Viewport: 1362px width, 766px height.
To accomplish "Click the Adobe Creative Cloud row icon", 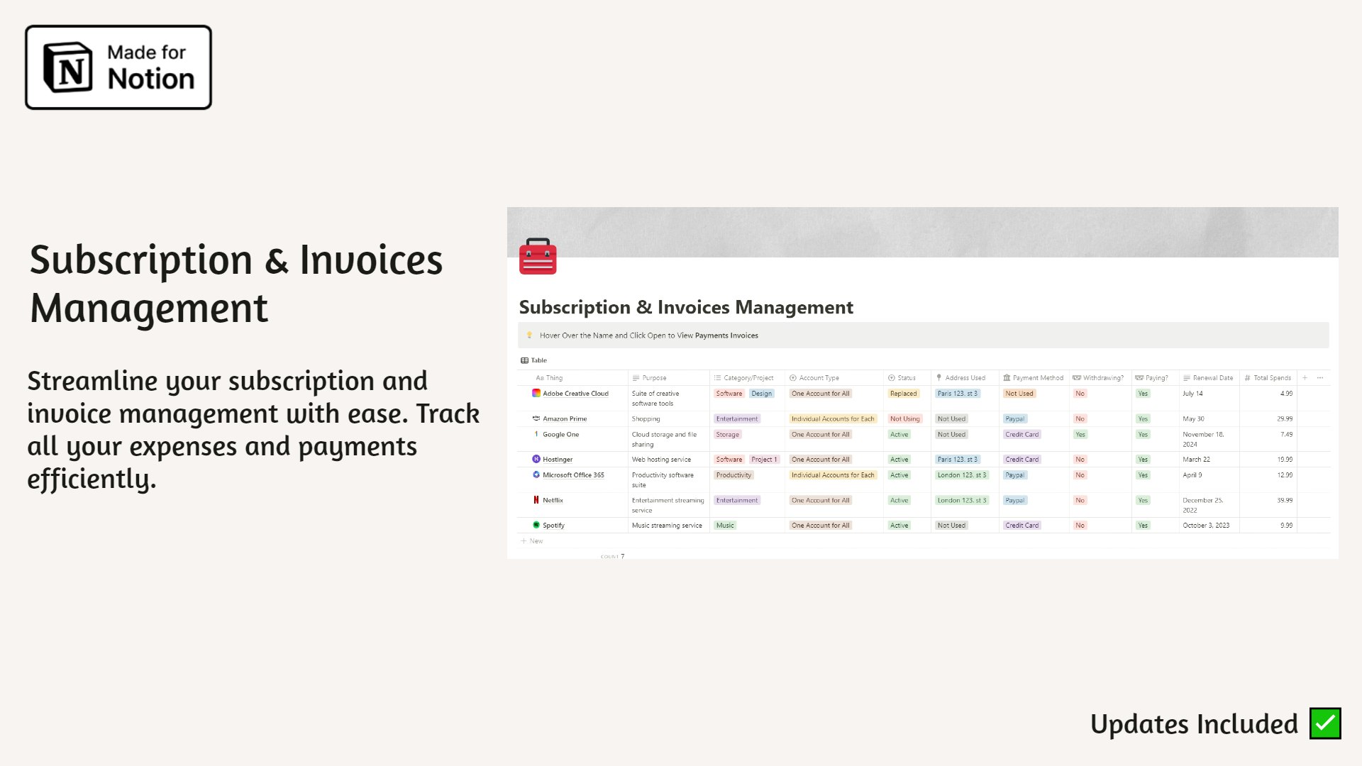I will [x=536, y=393].
